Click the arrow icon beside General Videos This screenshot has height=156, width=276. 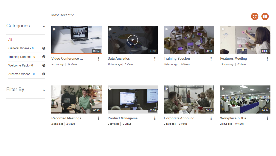[x=44, y=48]
